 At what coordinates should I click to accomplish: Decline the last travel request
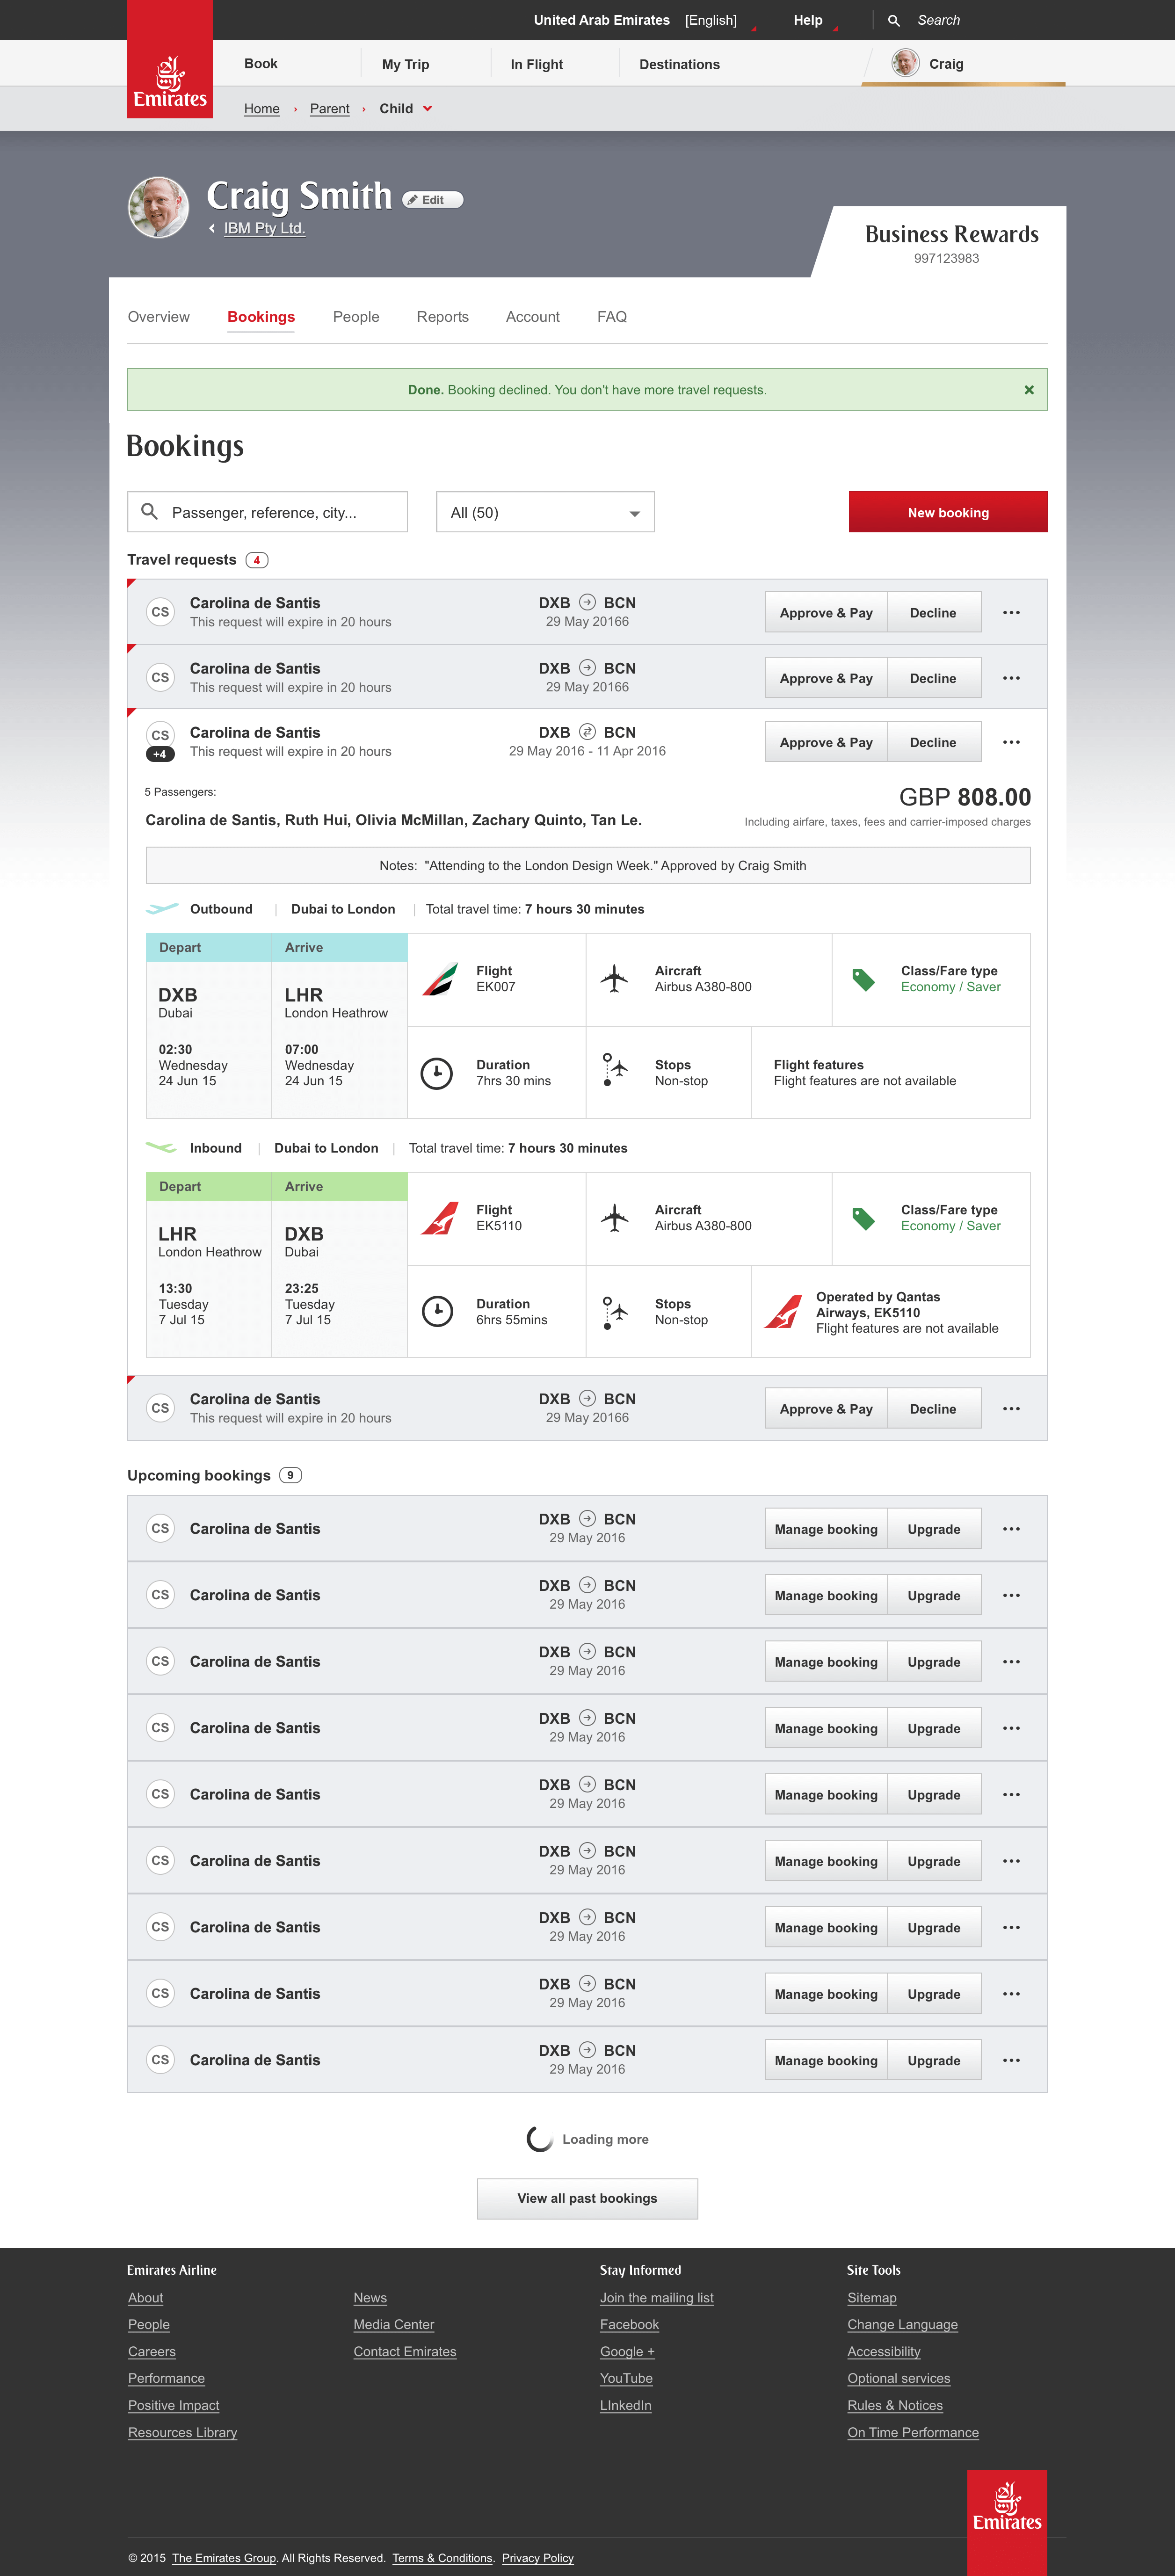[x=933, y=1409]
